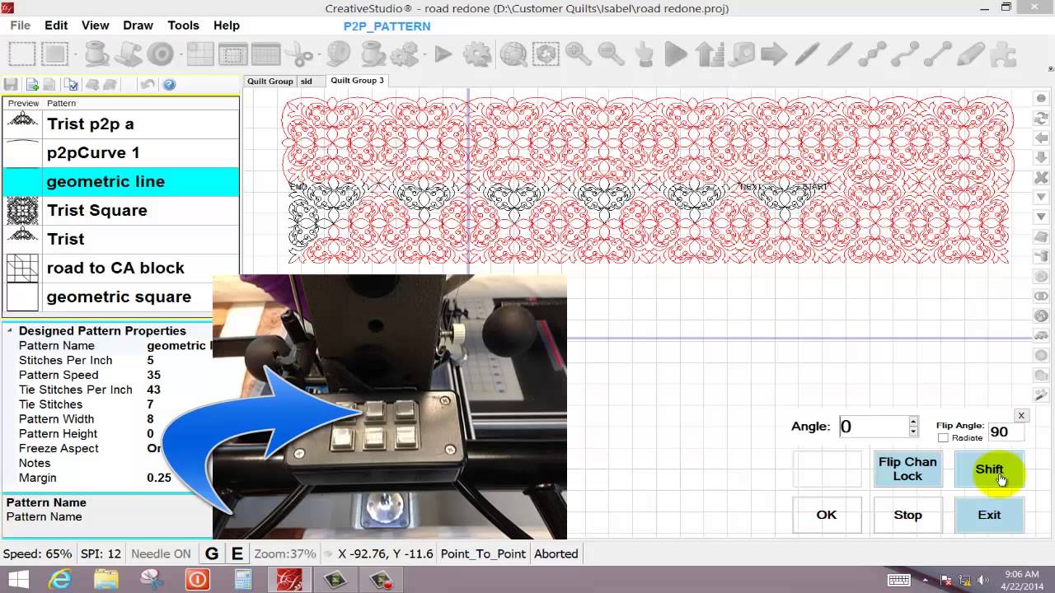Image resolution: width=1055 pixels, height=593 pixels.
Task: Toggle Needle ON in status bar
Action: [x=161, y=553]
